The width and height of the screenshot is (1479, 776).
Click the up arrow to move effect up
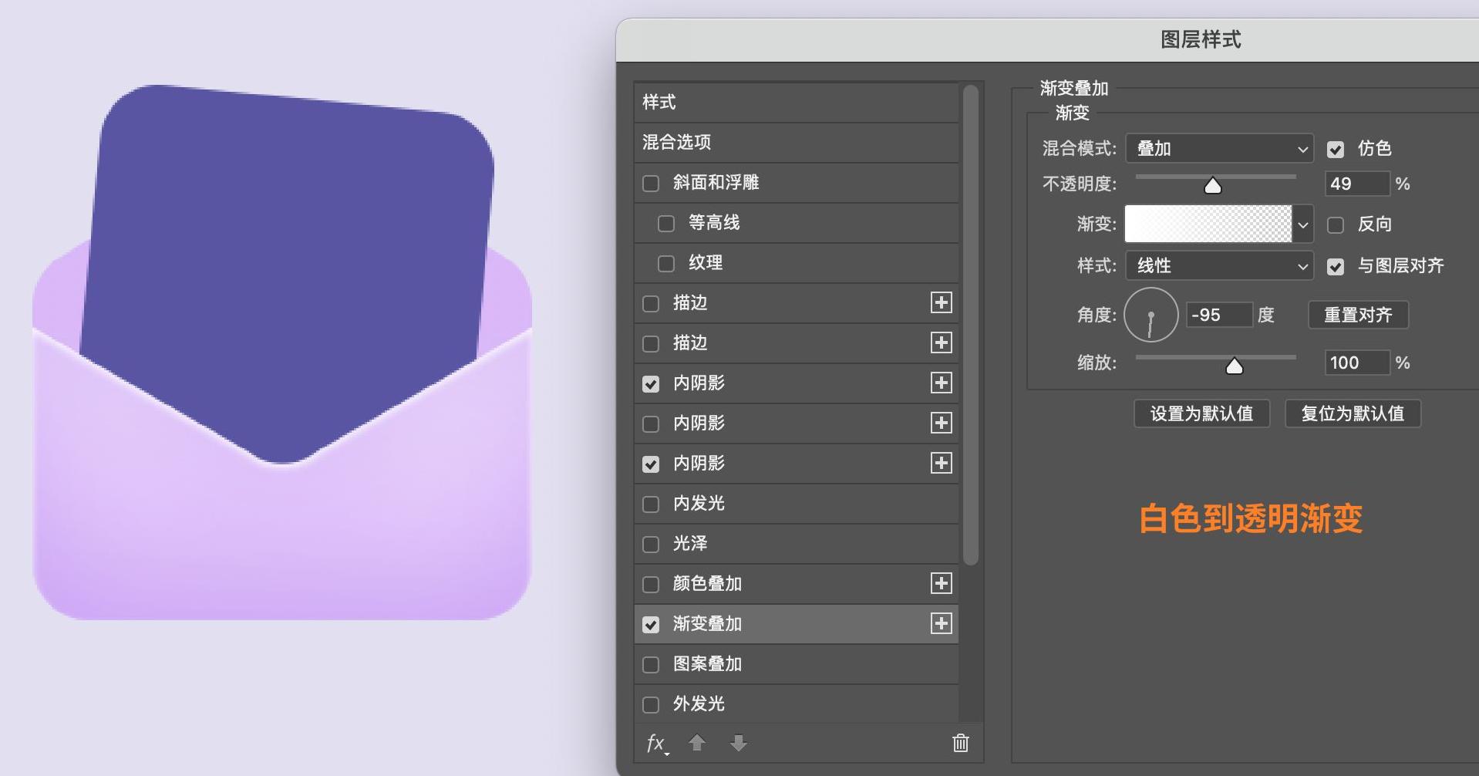pos(697,743)
